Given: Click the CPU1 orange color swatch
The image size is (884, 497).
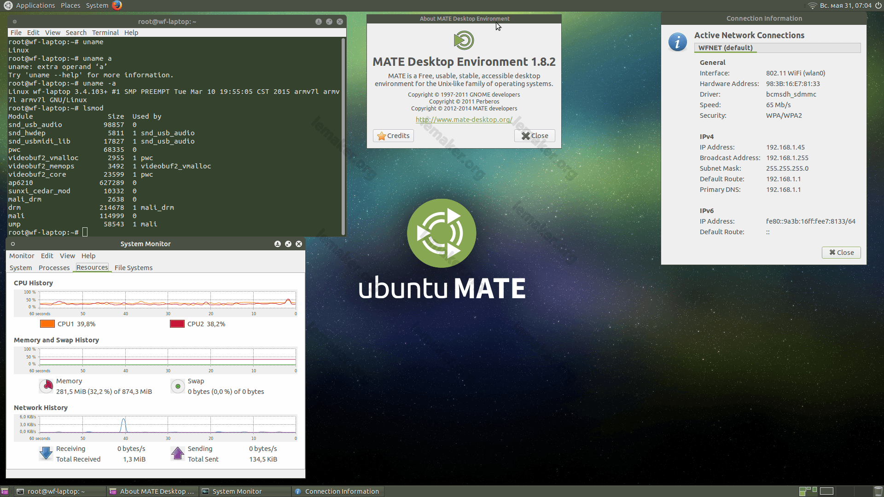Looking at the screenshot, I should [47, 324].
